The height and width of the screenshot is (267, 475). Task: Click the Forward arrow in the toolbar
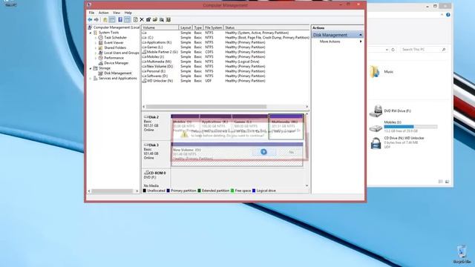pos(96,20)
